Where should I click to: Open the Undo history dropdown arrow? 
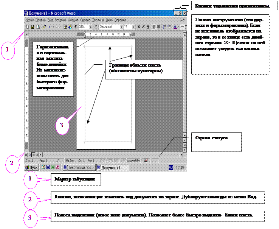pyautogui.click(x=53, y=27)
